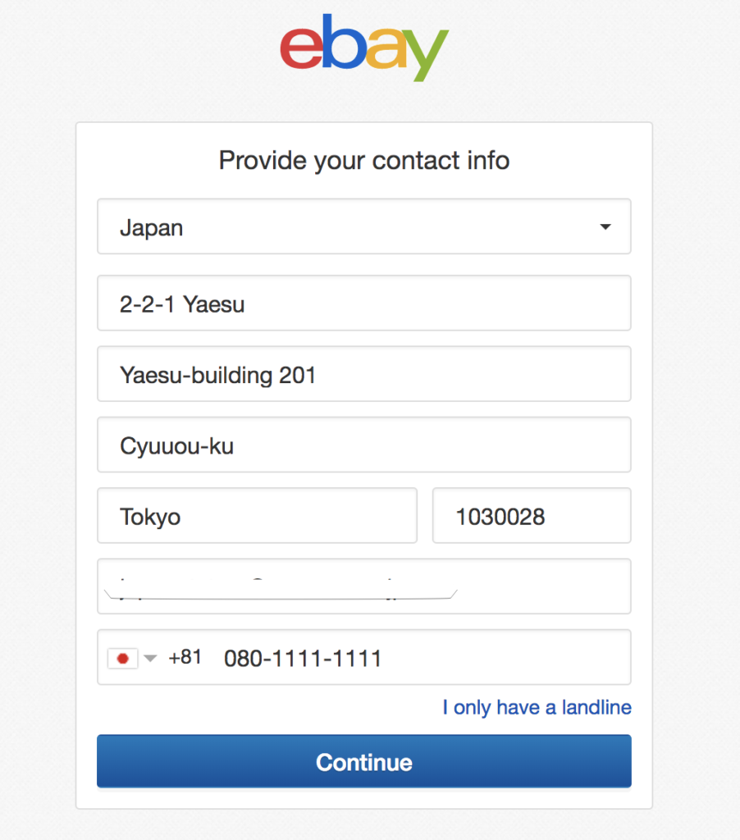This screenshot has width=740, height=840.
Task: Expand the phone country flag arrow
Action: click(151, 659)
